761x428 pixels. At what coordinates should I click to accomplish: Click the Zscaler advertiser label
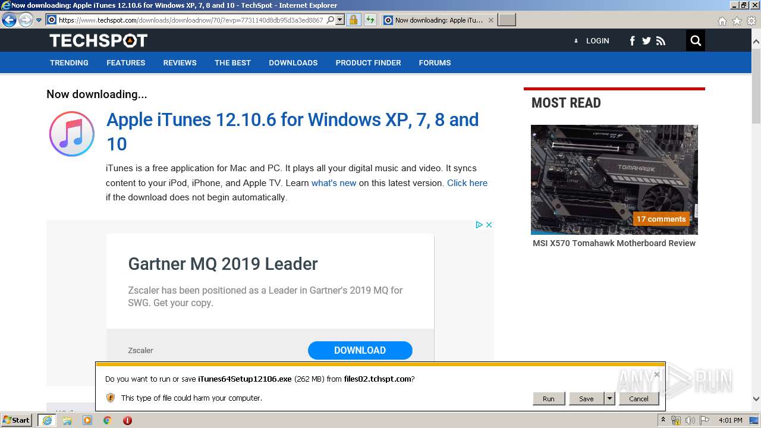coord(140,351)
